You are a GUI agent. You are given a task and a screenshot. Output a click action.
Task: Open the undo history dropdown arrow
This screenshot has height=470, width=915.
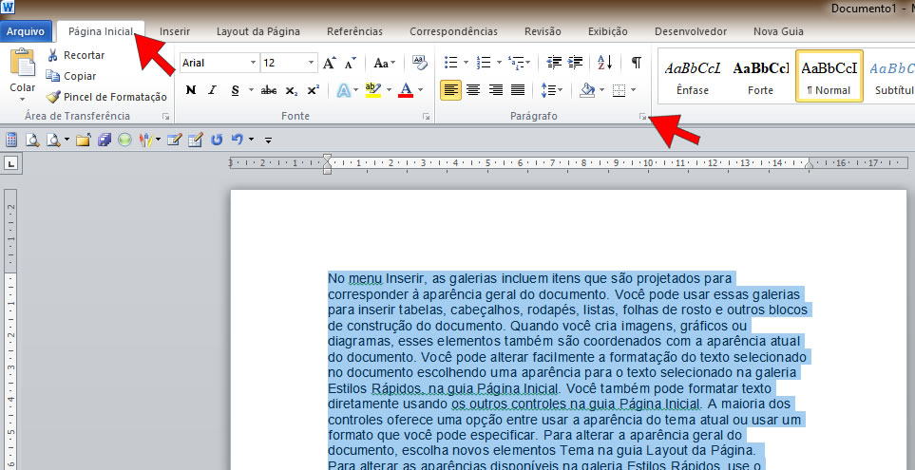click(x=251, y=140)
